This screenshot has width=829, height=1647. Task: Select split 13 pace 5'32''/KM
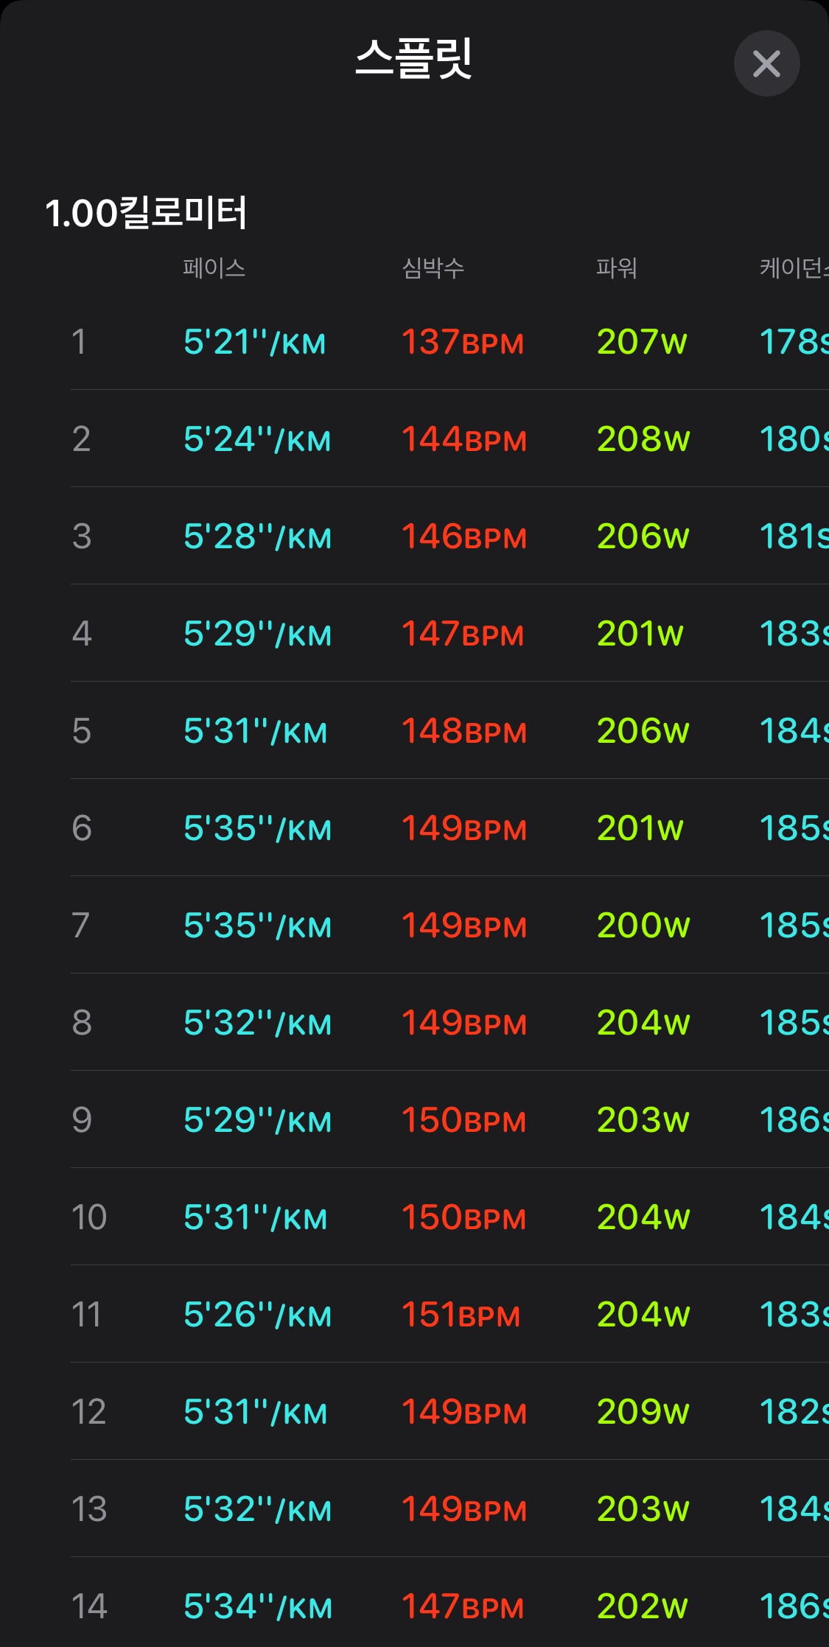pyautogui.click(x=257, y=1509)
